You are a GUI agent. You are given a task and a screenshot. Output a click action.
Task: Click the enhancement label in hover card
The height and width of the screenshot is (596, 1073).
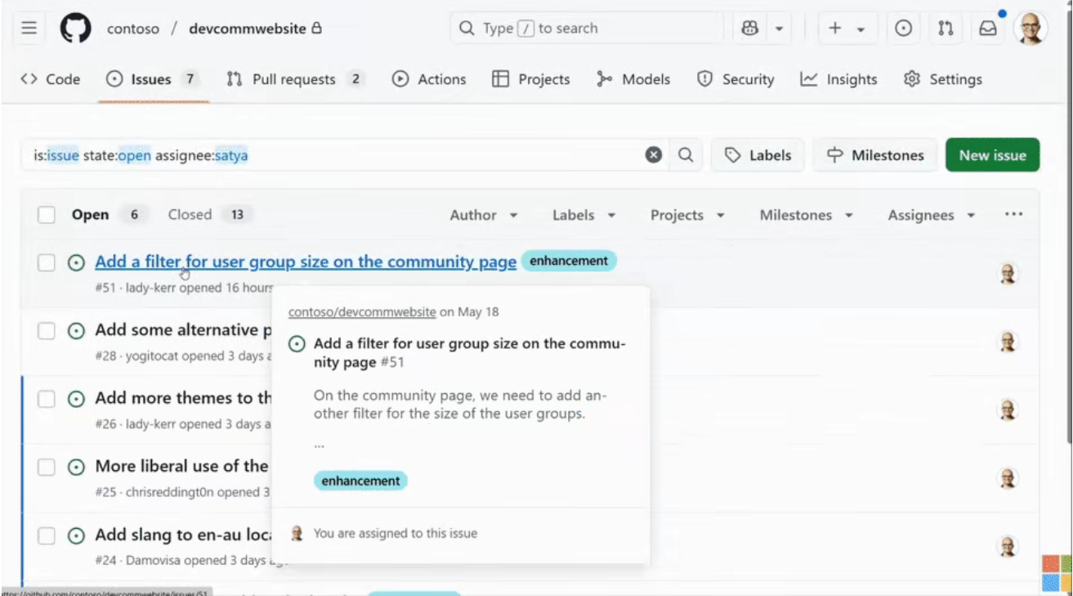click(360, 481)
